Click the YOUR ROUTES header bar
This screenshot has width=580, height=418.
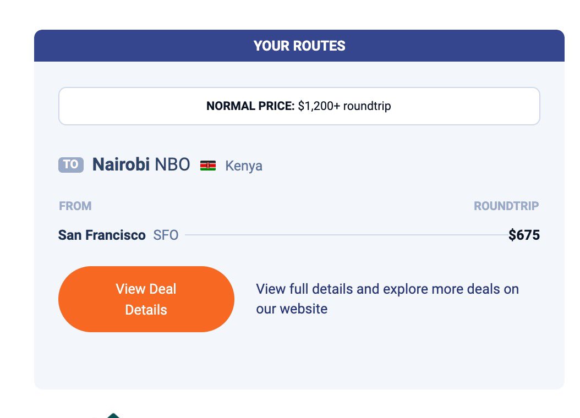299,46
